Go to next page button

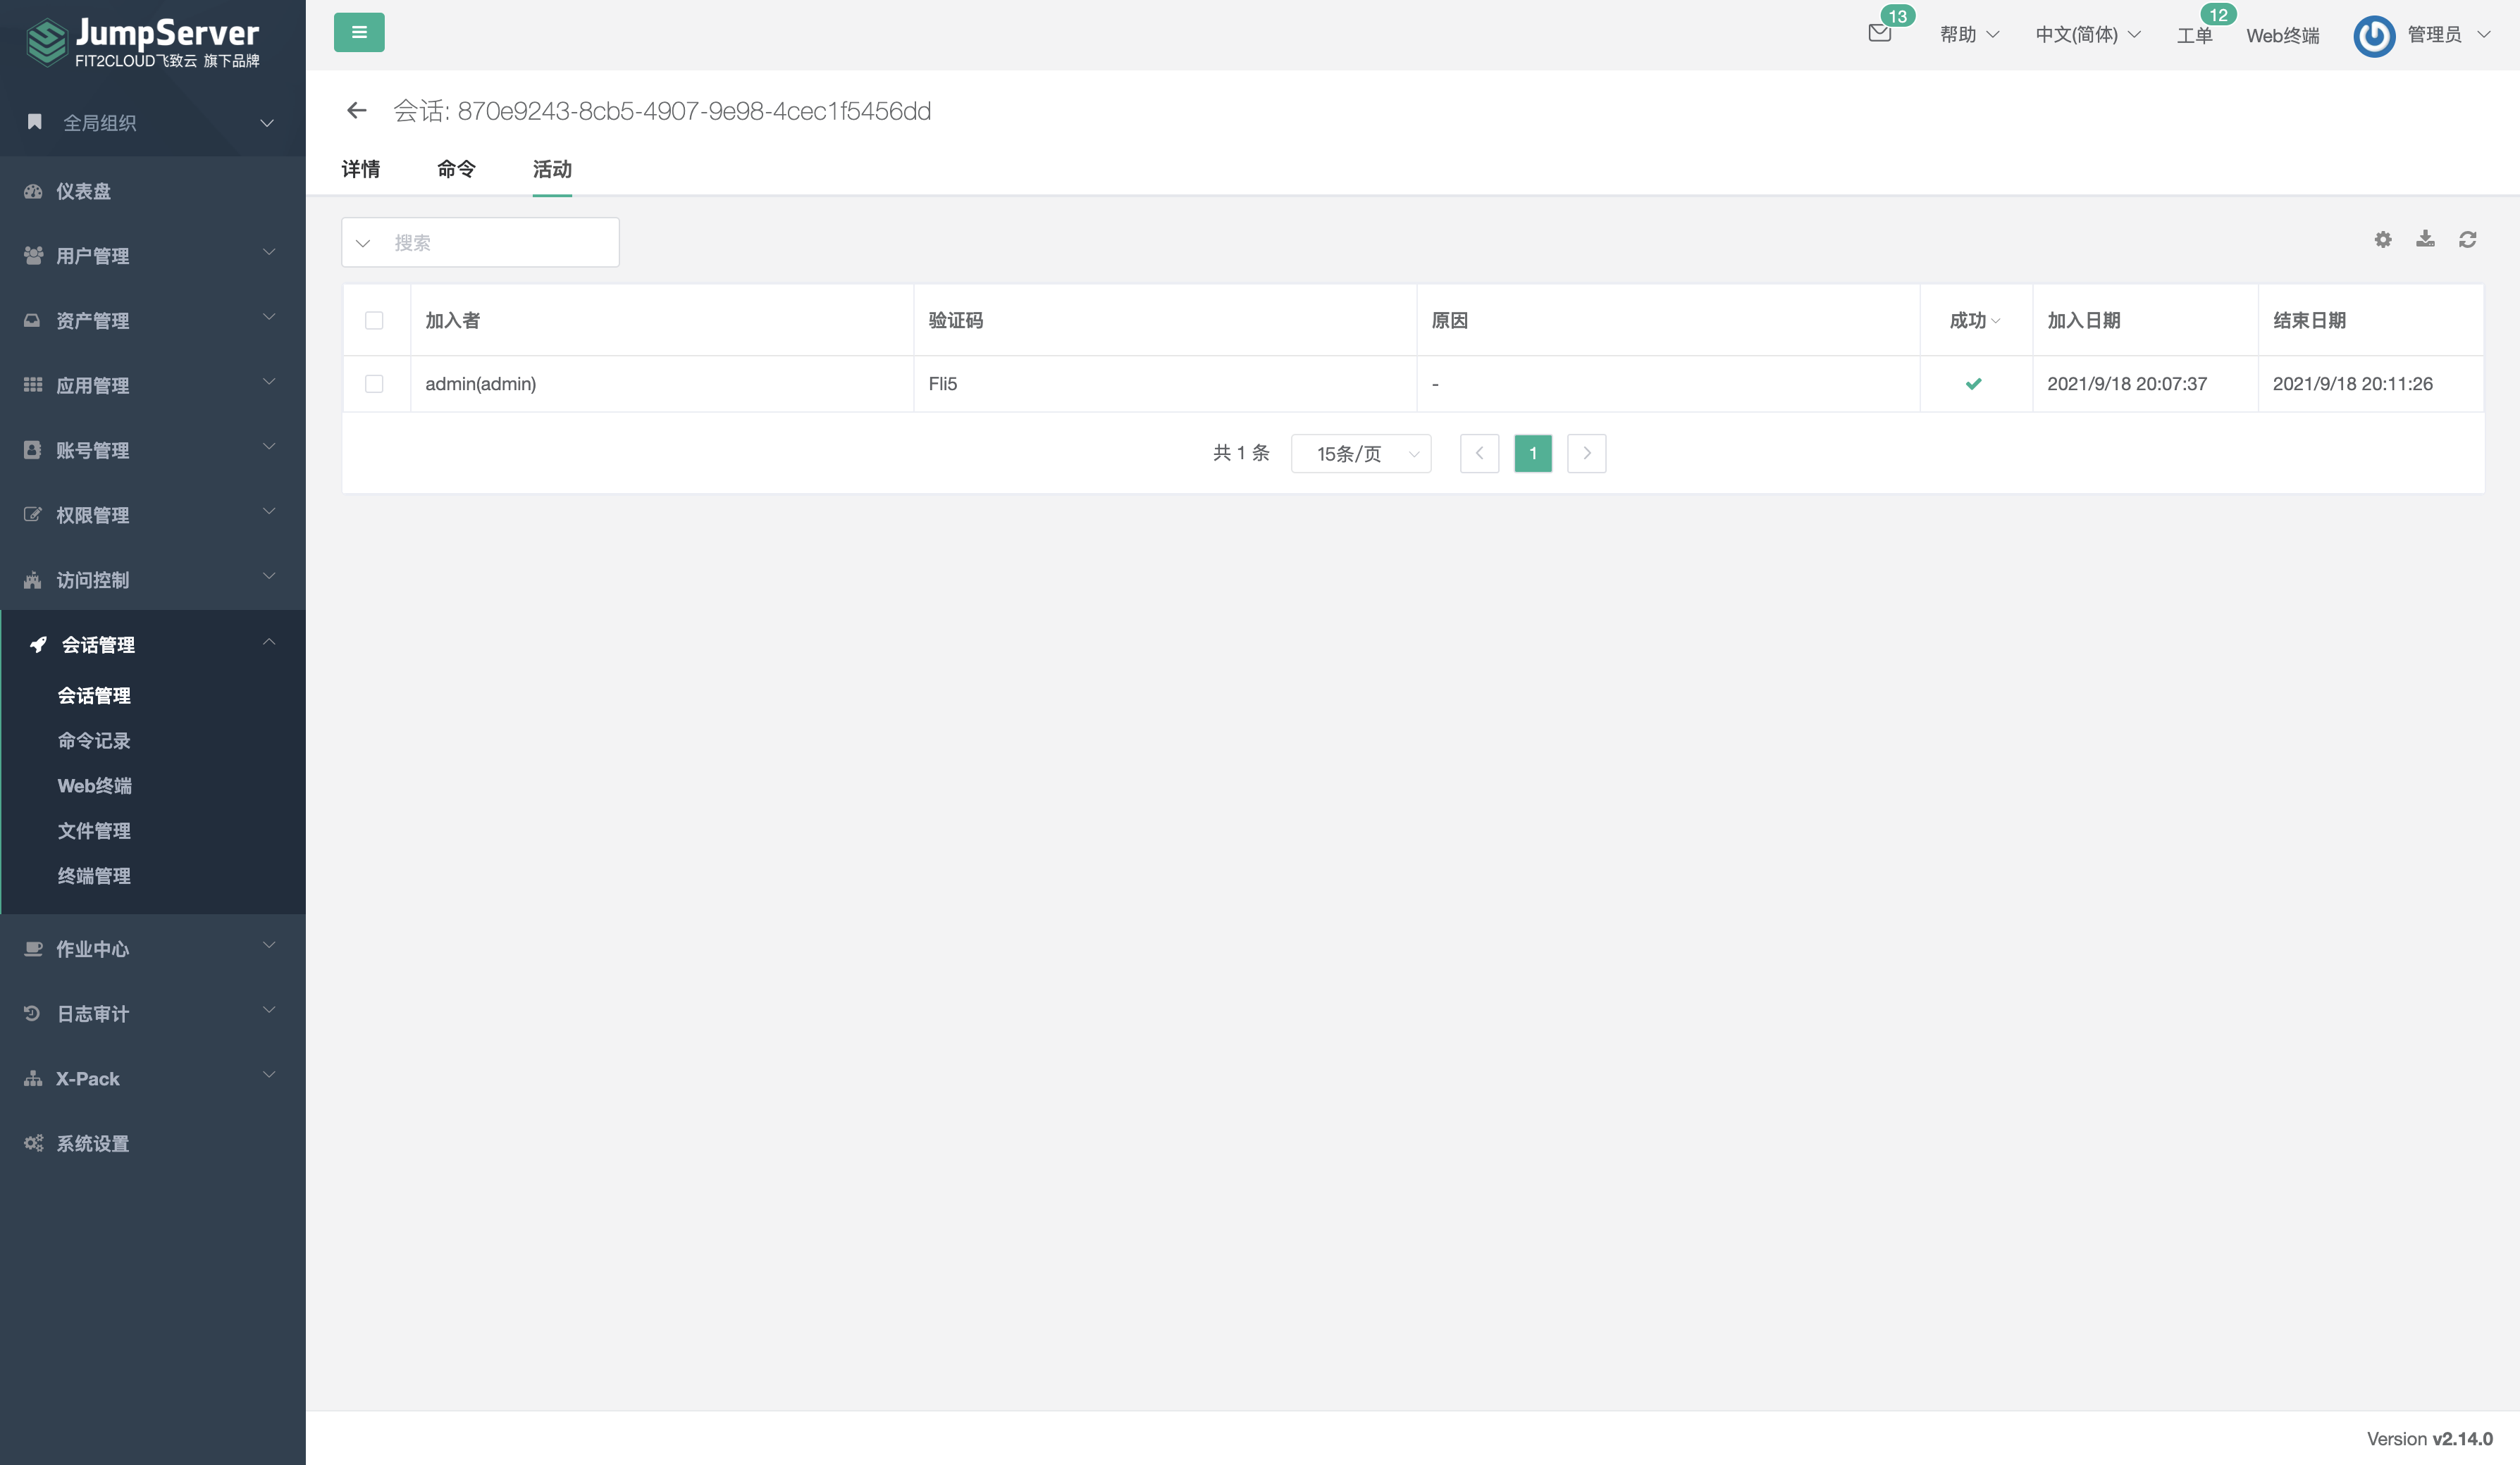(x=1586, y=454)
